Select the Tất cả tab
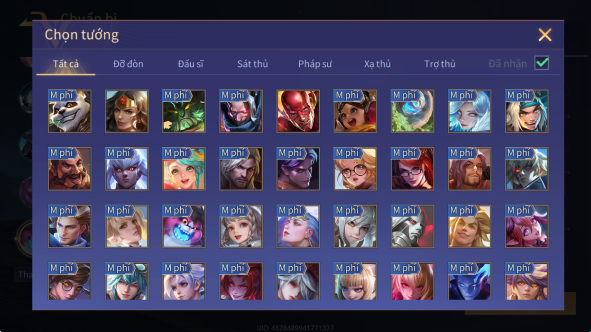This screenshot has width=591, height=332. pos(66,64)
